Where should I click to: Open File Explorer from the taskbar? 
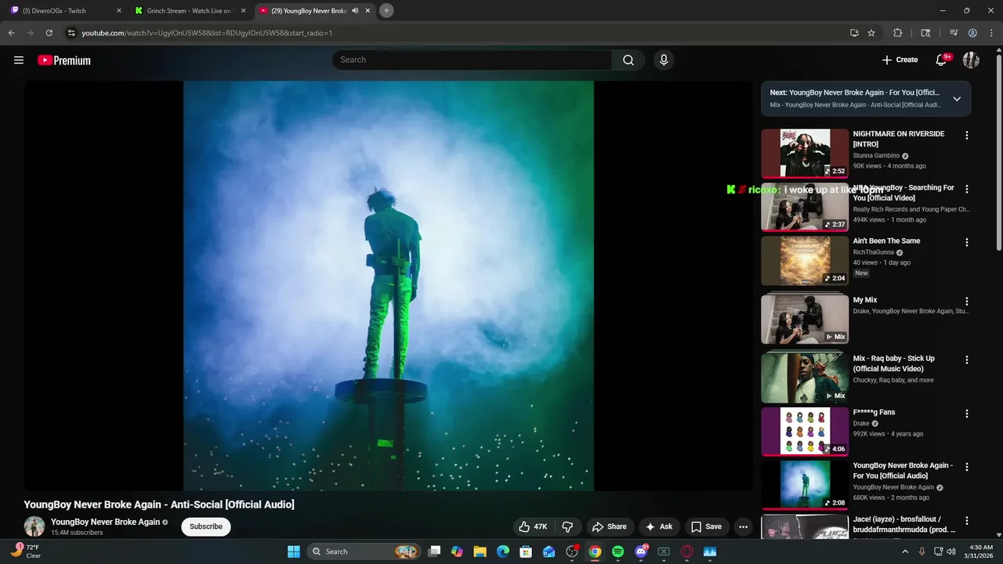coord(480,551)
